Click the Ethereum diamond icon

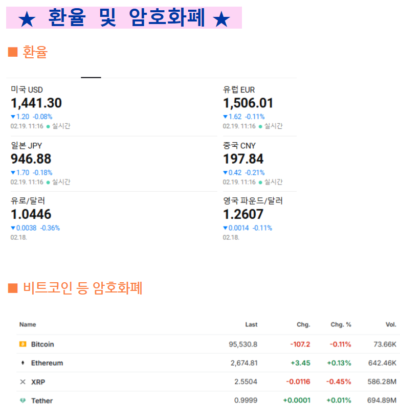coord(23,363)
